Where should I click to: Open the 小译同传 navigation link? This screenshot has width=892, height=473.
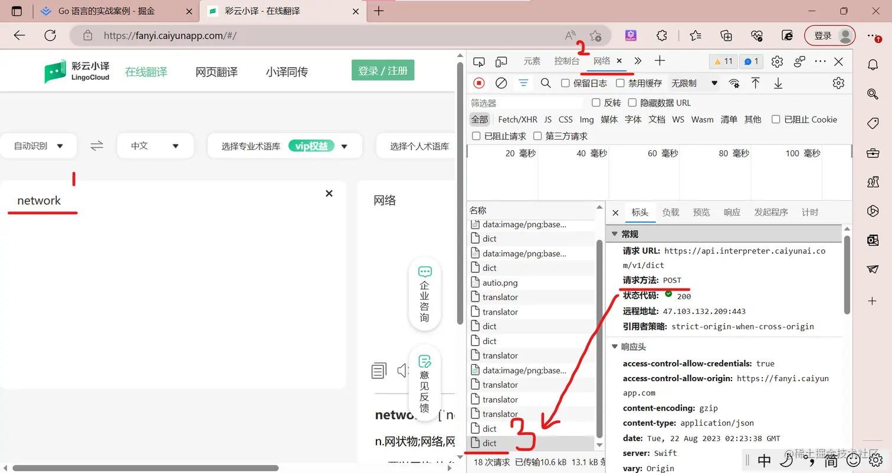[287, 72]
